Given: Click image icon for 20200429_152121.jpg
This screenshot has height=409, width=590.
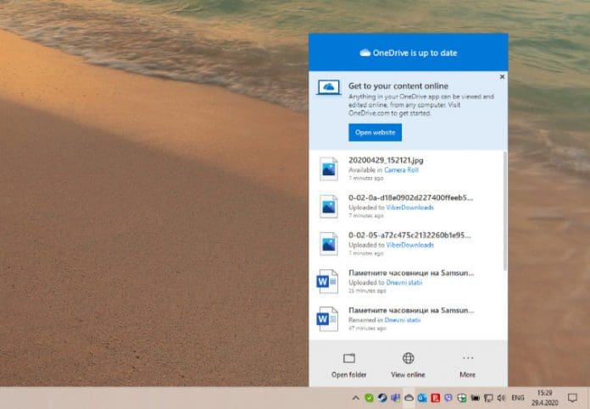Looking at the screenshot, I should click(x=329, y=169).
